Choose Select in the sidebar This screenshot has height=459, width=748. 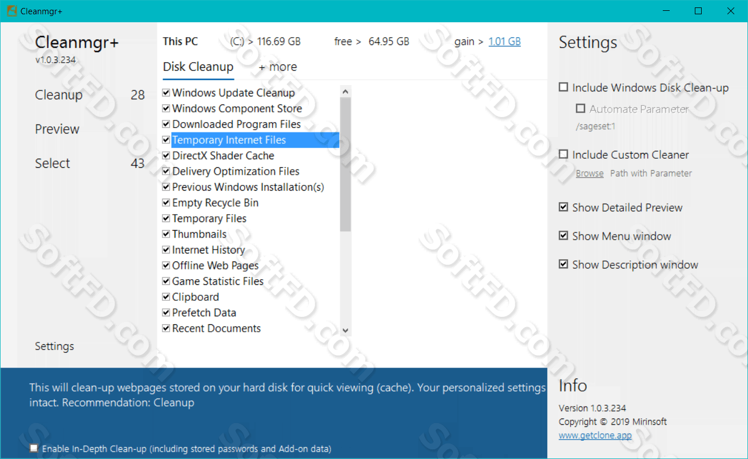53,163
